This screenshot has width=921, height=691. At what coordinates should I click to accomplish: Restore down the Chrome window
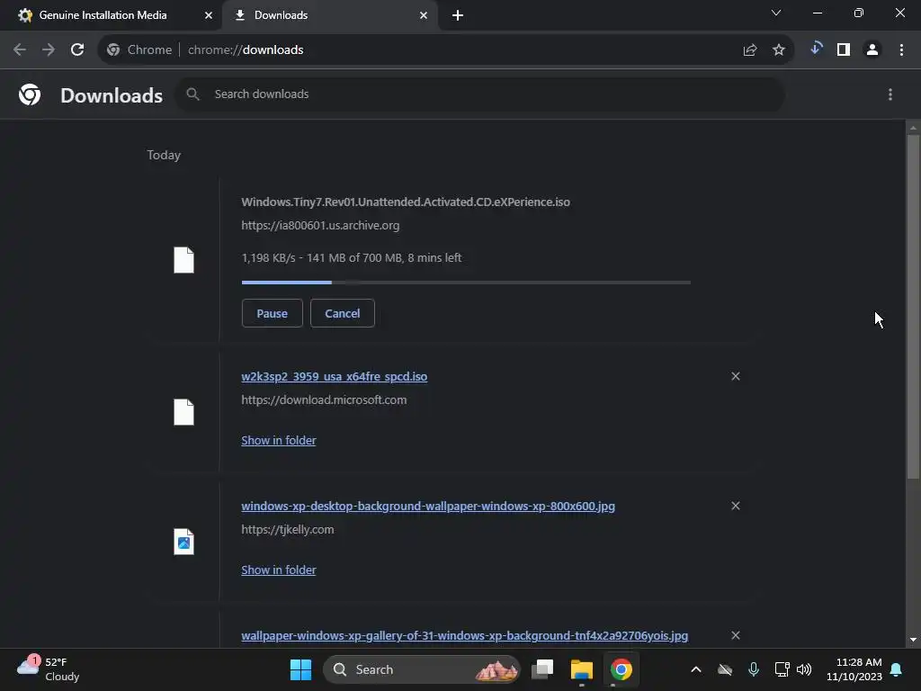coord(859,13)
